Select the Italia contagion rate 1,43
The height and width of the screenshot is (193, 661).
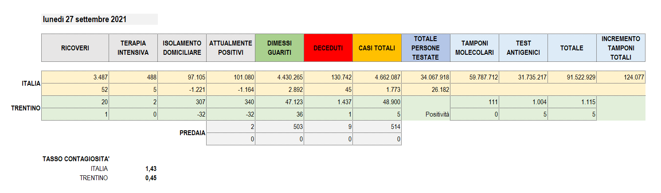click(151, 169)
